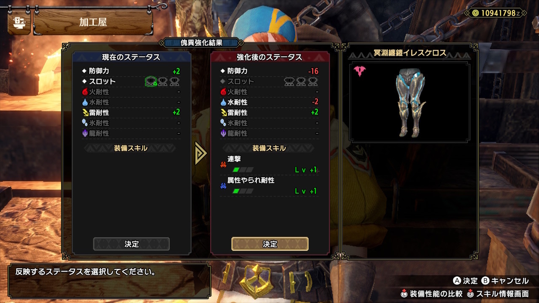Confirm the enhanced status with 決定

click(270, 244)
